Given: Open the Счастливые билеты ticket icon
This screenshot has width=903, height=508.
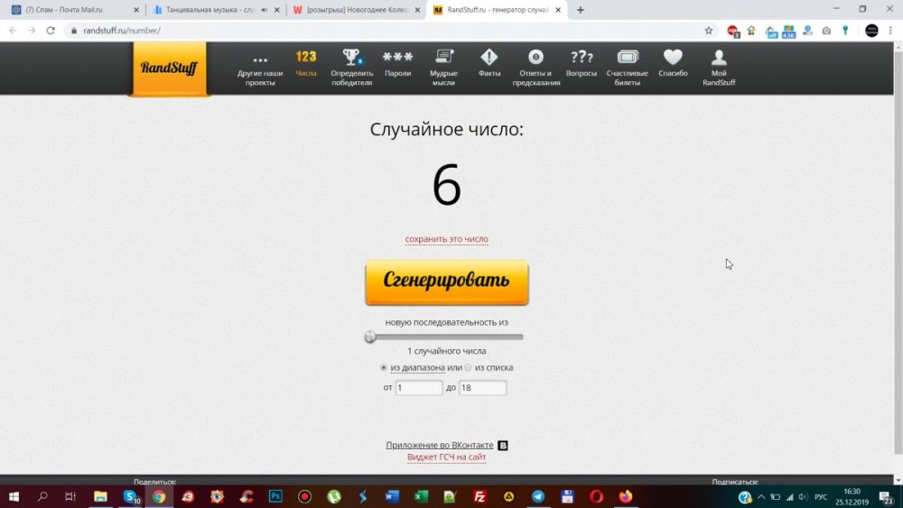Looking at the screenshot, I should tap(628, 57).
